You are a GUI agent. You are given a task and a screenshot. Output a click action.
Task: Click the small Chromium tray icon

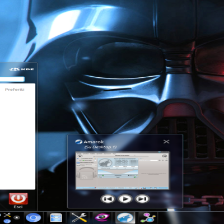tap(7, 221)
